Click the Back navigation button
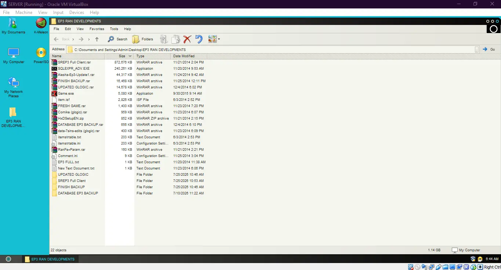 [62, 39]
